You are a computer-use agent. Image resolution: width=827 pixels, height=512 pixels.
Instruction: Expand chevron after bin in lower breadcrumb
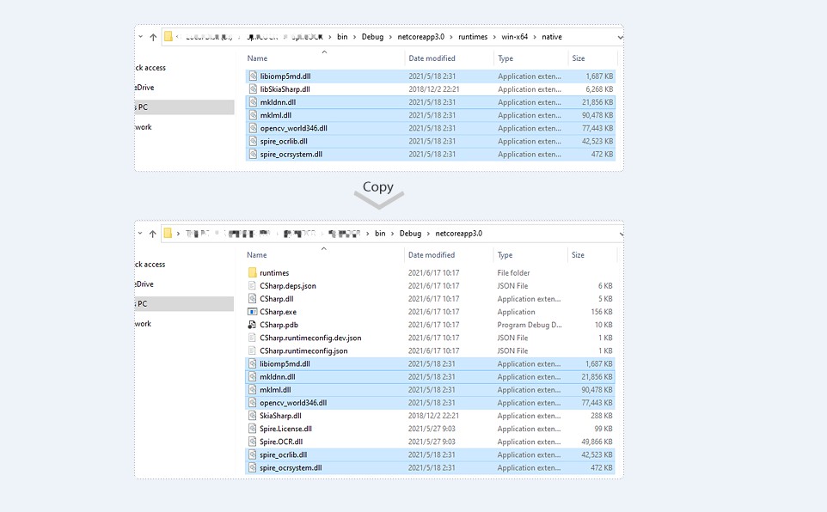(392, 234)
